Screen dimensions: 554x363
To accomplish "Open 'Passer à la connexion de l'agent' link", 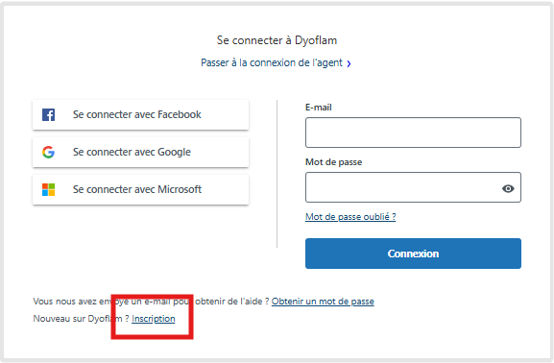I will pyautogui.click(x=272, y=63).
